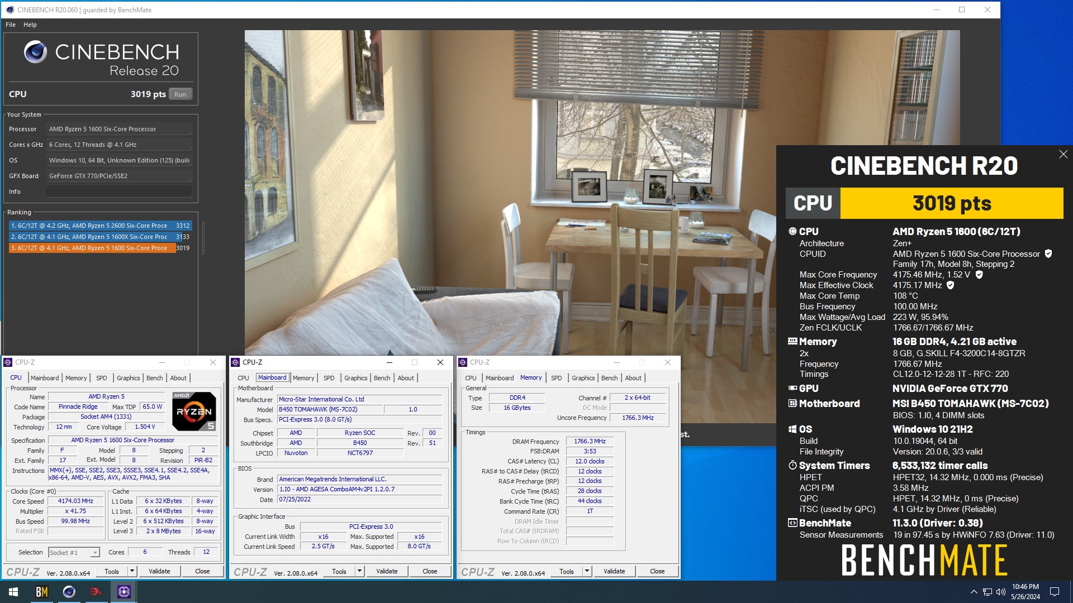Open CPU-Z from the taskbar
The width and height of the screenshot is (1073, 603).
coord(124,592)
